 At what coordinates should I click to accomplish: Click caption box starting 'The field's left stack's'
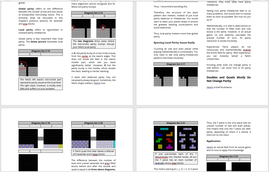click(x=40, y=84)
